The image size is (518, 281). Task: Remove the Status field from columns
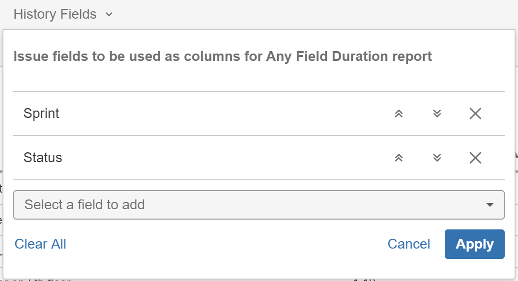(x=475, y=158)
